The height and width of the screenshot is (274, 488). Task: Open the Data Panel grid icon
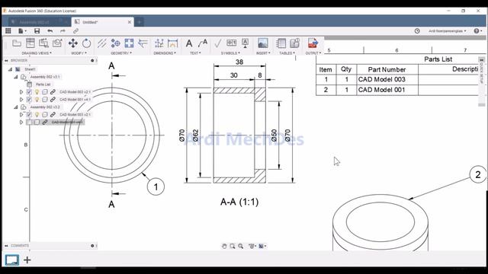point(8,30)
